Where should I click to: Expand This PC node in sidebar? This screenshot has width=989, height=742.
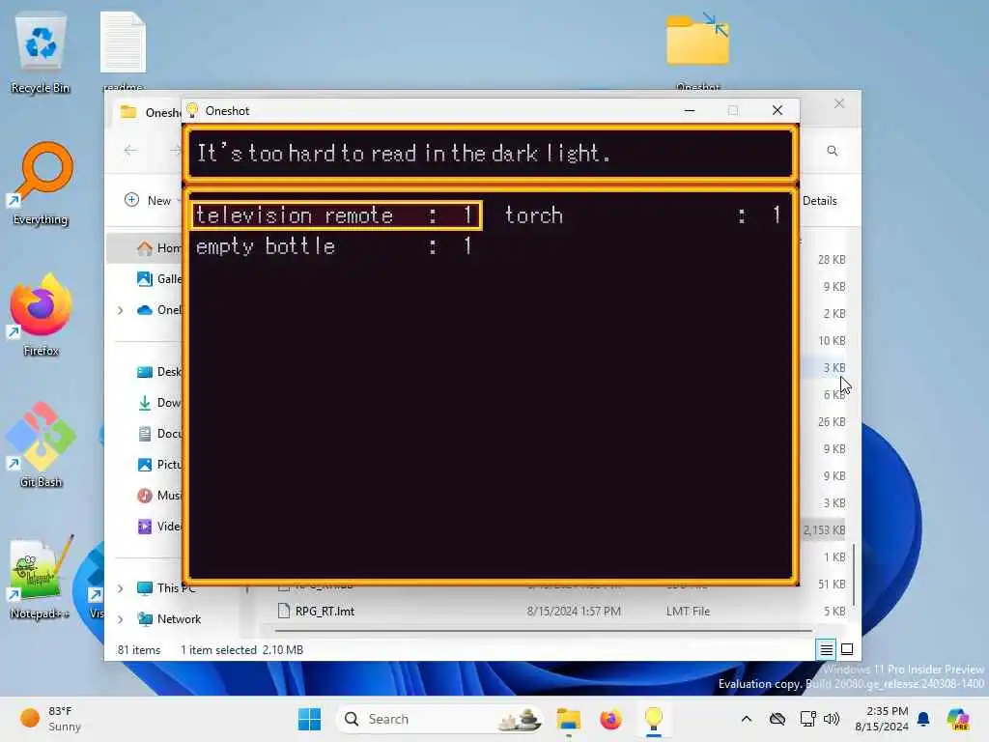(121, 588)
